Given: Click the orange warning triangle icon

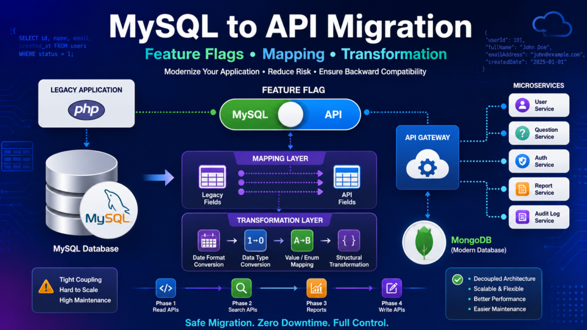Looking at the screenshot, I should (x=46, y=286).
